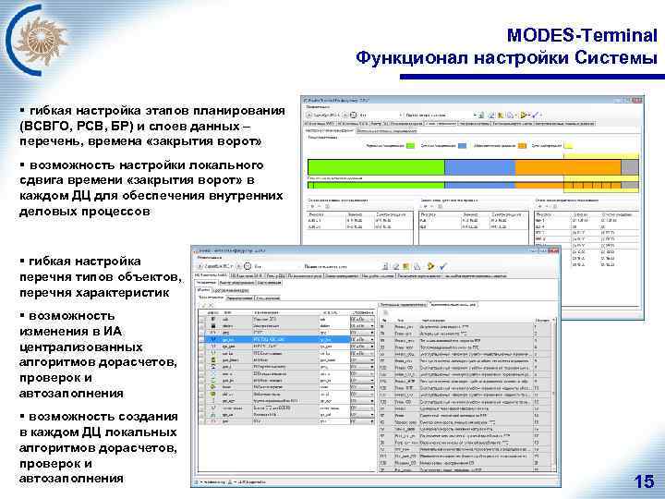
Task: Click yellow run arrow icon in back window toolbar
Action: 524,115
